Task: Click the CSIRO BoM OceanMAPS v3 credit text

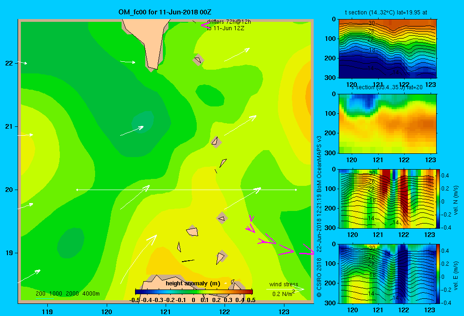Action: tap(319, 217)
